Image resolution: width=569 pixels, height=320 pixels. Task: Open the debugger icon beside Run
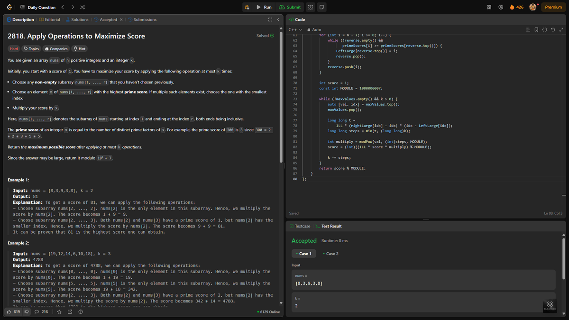coord(247,7)
